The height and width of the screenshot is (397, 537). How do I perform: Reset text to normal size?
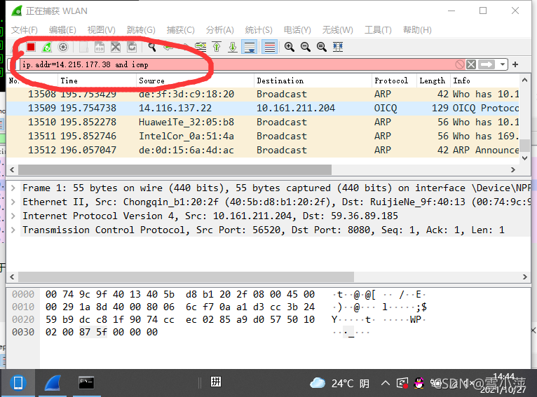[322, 47]
